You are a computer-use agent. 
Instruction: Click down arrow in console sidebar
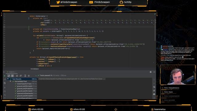(x=154, y=84)
